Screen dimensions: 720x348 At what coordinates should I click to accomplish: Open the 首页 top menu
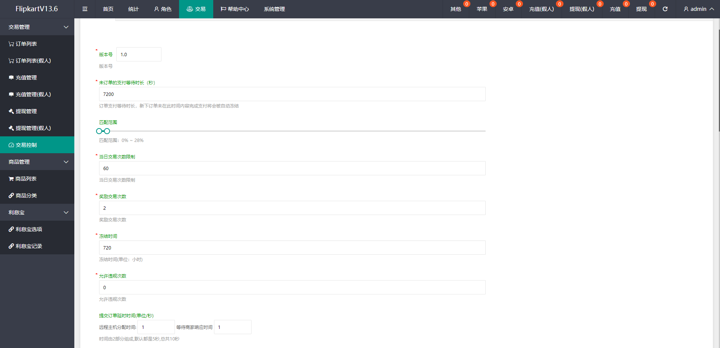(108, 9)
